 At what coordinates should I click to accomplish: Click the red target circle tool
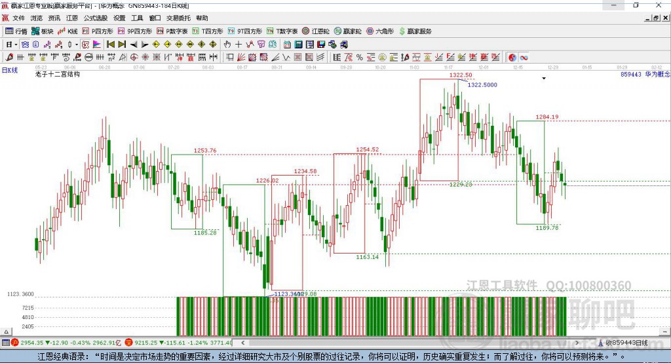[134, 58]
